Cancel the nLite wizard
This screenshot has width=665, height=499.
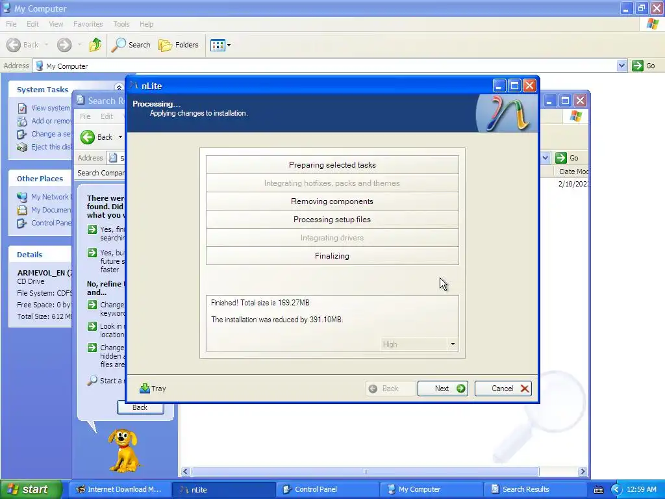tap(503, 389)
